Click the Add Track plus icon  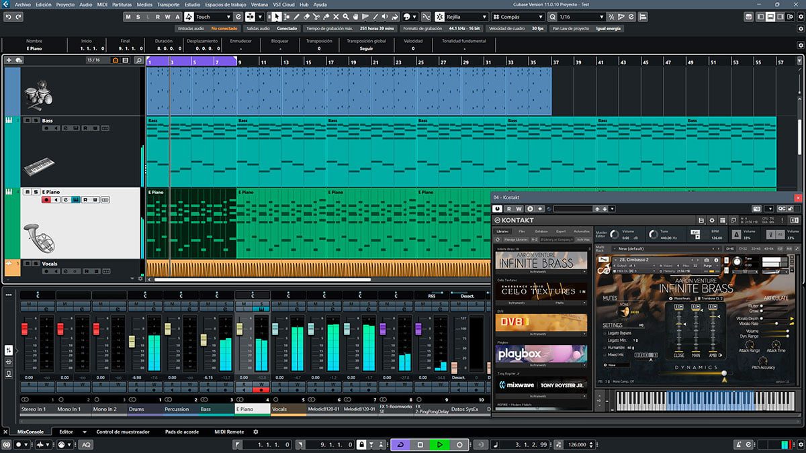tap(9, 60)
